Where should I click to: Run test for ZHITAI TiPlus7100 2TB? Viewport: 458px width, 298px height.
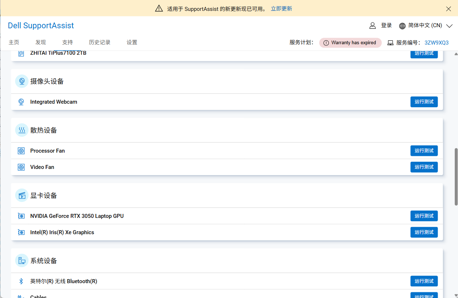(x=424, y=54)
